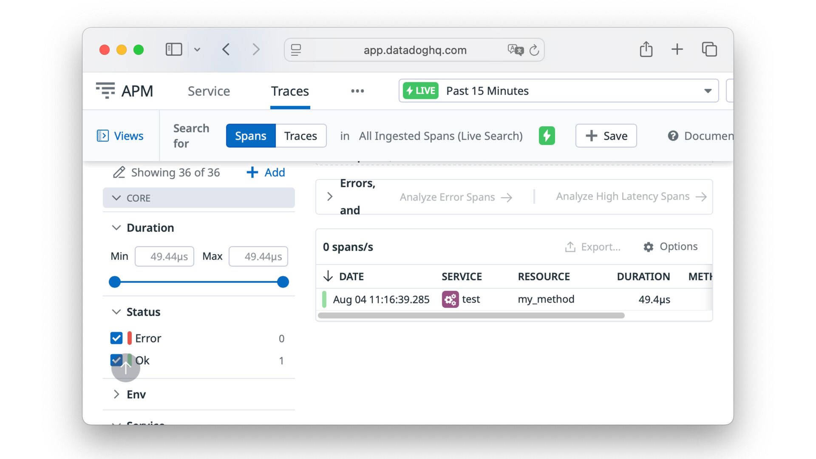816x459 pixels.
Task: Expand the Env facet section
Action: 116,394
